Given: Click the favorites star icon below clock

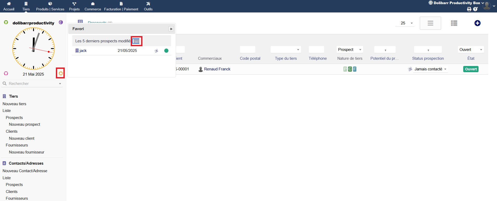Looking at the screenshot, I should [61, 73].
